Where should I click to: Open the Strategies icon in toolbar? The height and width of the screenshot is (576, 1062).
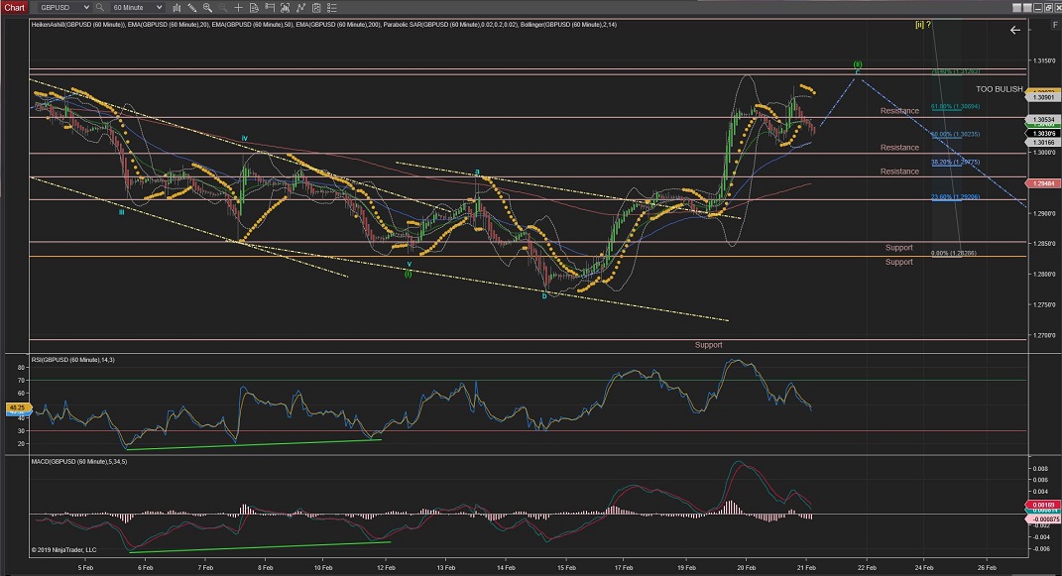[300, 7]
